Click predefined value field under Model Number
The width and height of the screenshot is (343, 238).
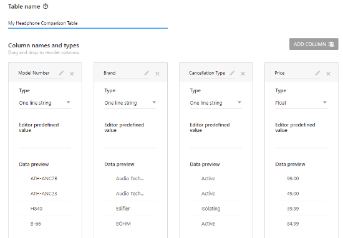(45, 143)
